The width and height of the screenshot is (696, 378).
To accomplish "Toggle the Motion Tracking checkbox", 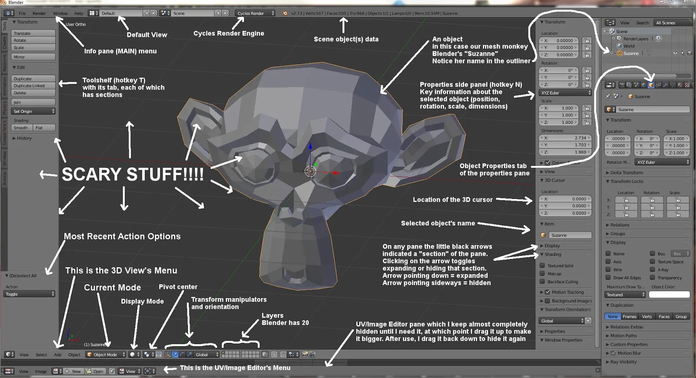I will (x=547, y=292).
